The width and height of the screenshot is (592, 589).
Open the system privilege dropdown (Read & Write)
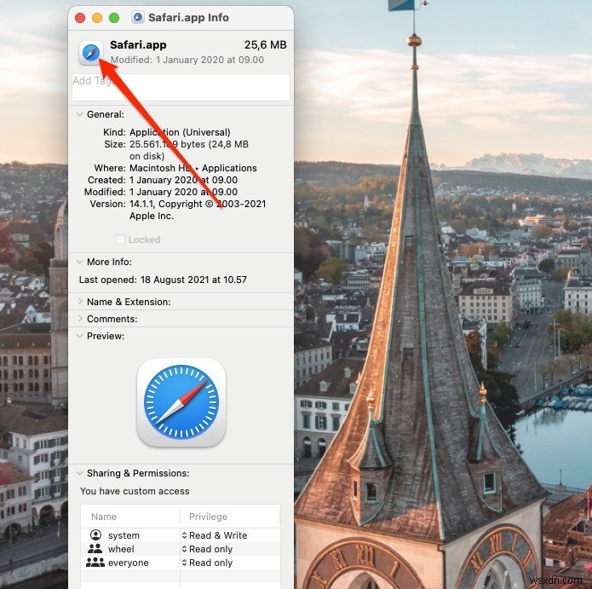point(215,535)
